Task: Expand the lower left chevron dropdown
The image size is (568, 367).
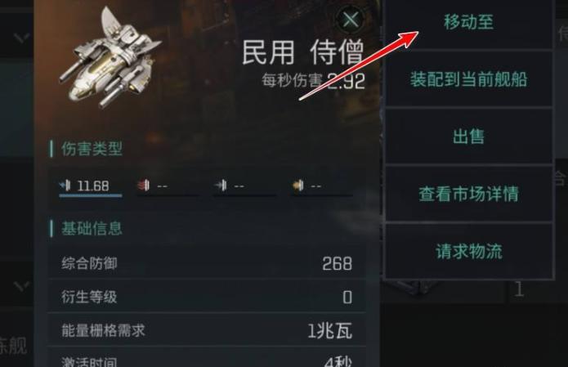Action: (21, 287)
